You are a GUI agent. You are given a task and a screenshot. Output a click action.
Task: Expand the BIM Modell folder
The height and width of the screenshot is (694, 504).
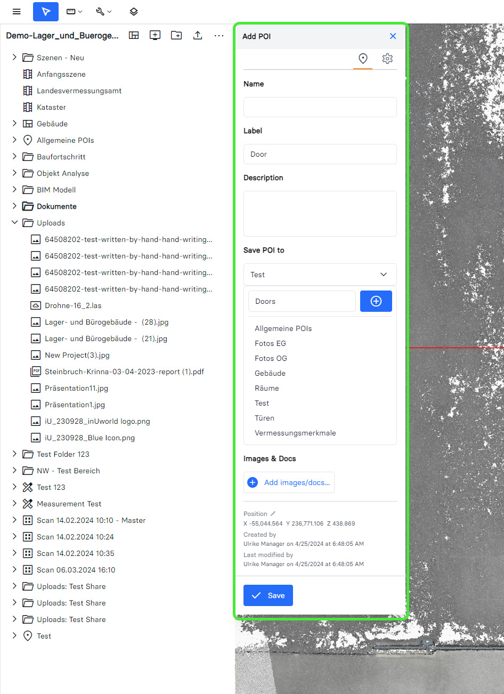14,190
